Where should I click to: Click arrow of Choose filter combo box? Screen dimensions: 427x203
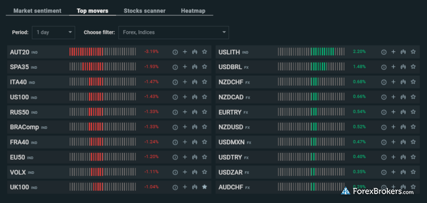pos(224,32)
